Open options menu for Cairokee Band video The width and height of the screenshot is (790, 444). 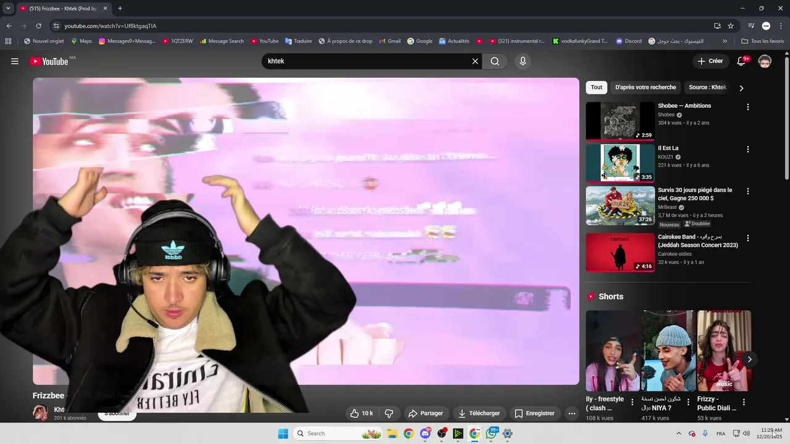pyautogui.click(x=748, y=238)
